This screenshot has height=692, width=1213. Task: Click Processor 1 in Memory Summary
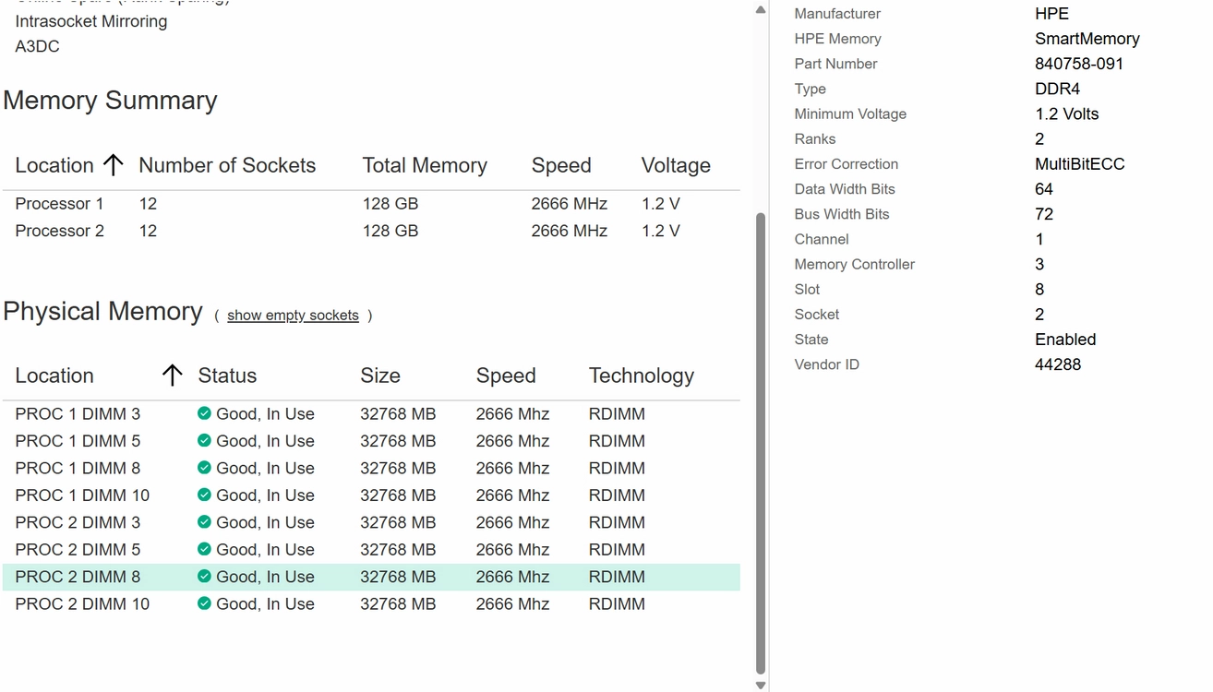(x=59, y=203)
